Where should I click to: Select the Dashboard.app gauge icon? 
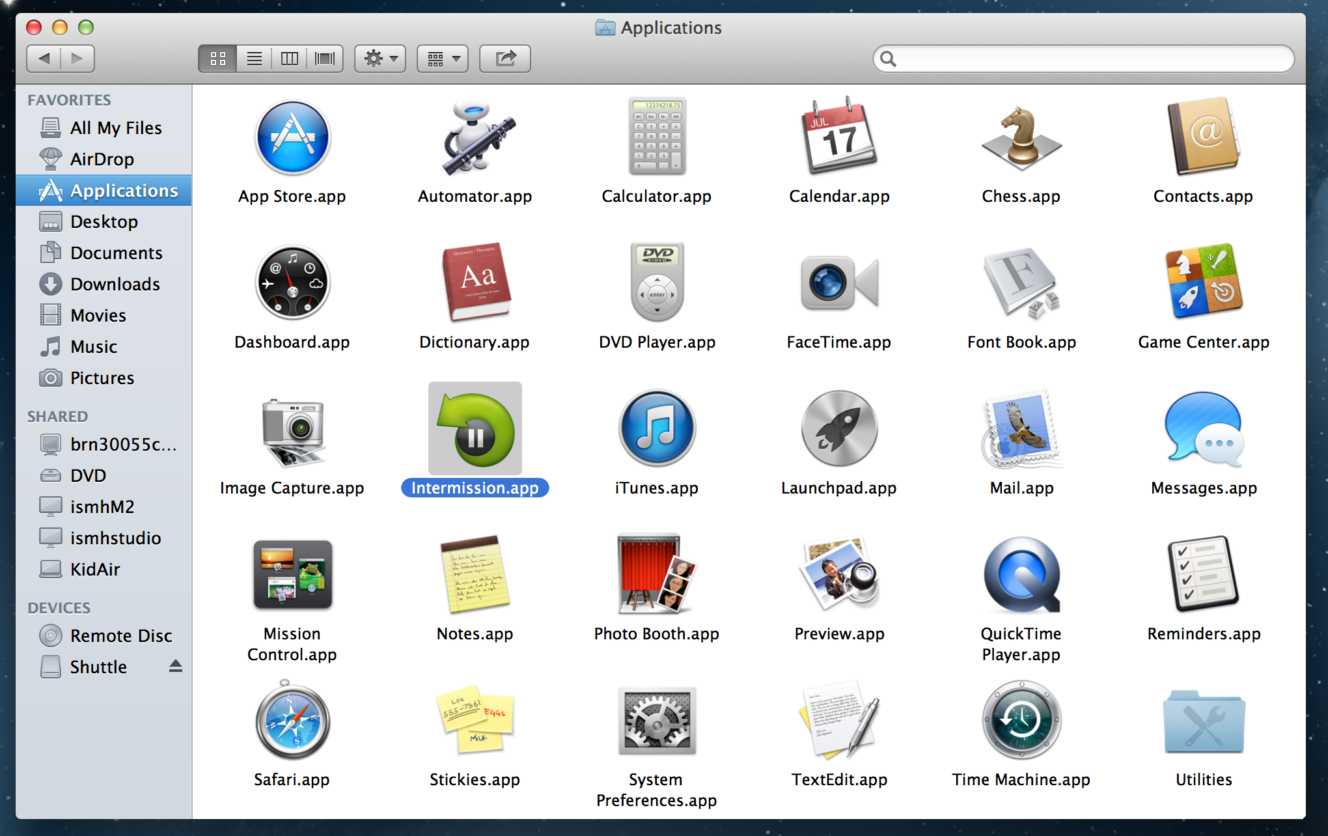click(292, 282)
